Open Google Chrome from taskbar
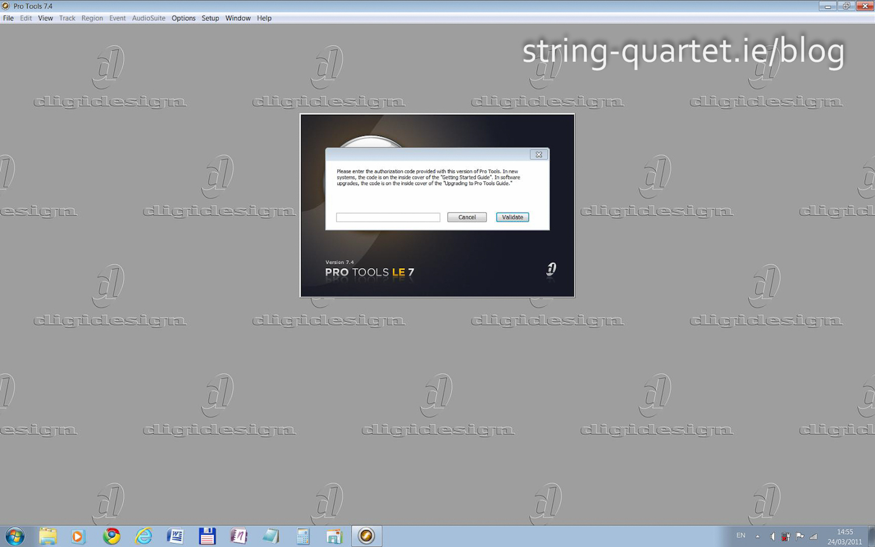Screen dimensions: 875x547 click(x=111, y=536)
